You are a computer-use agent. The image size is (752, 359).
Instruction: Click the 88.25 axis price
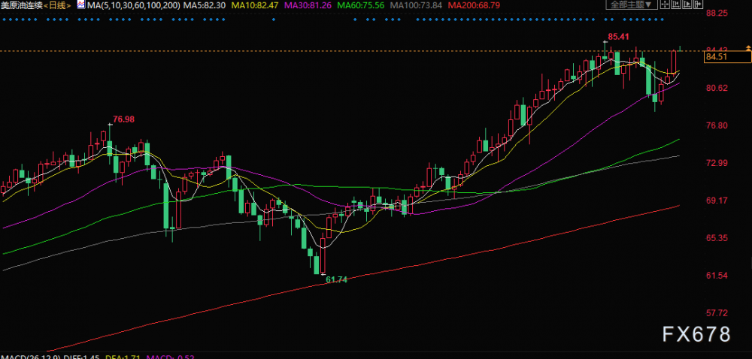coord(717,13)
